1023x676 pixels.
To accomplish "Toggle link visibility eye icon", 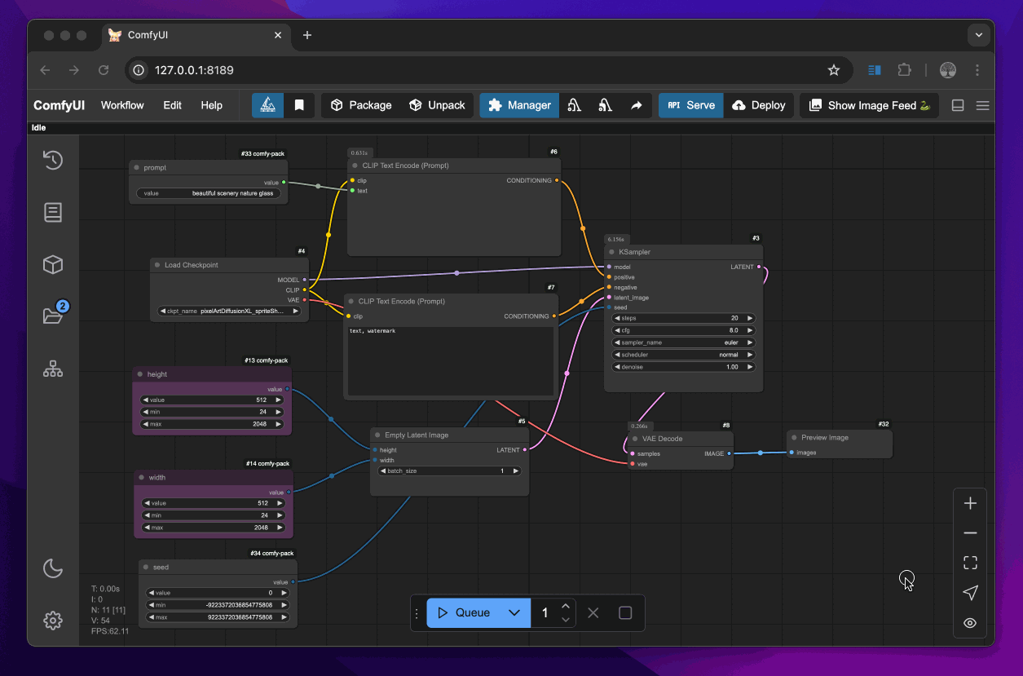I will [x=970, y=623].
